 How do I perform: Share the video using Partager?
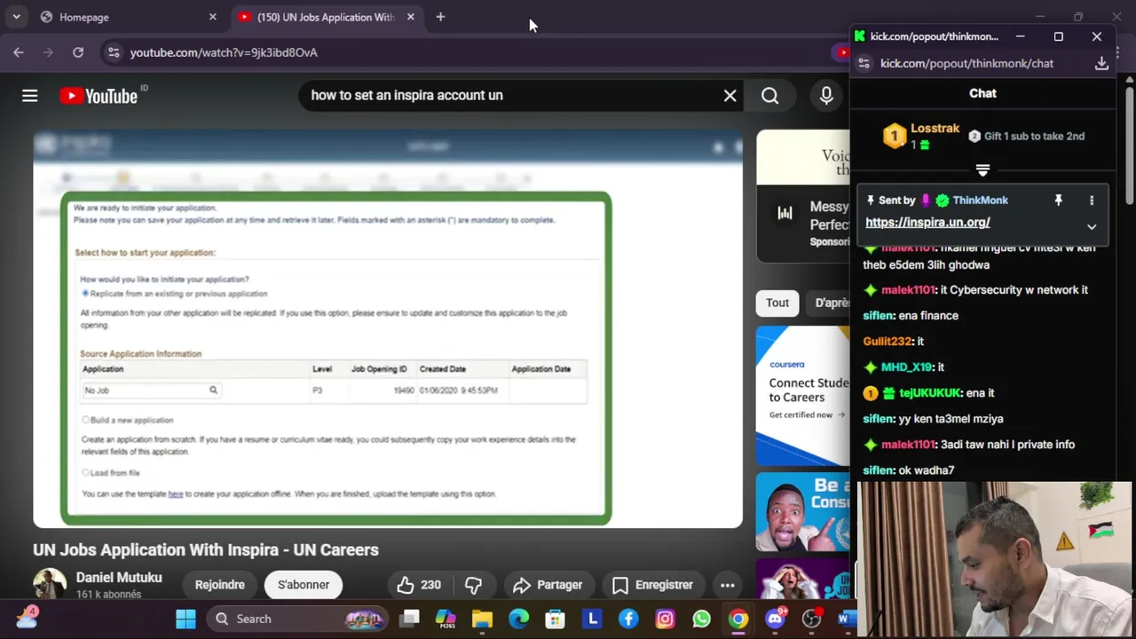point(548,585)
